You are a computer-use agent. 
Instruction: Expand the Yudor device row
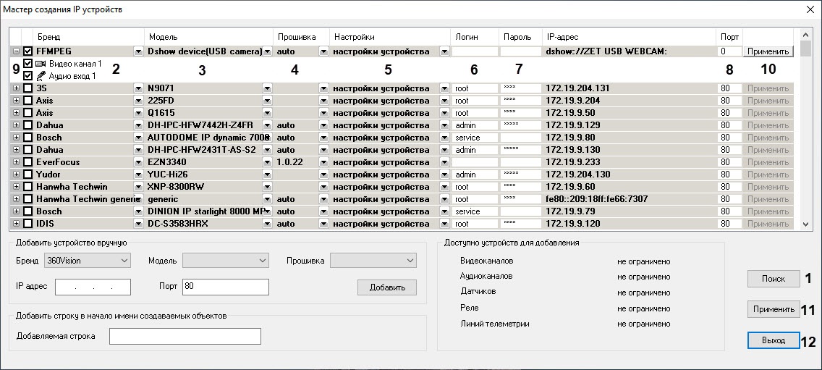(16, 175)
